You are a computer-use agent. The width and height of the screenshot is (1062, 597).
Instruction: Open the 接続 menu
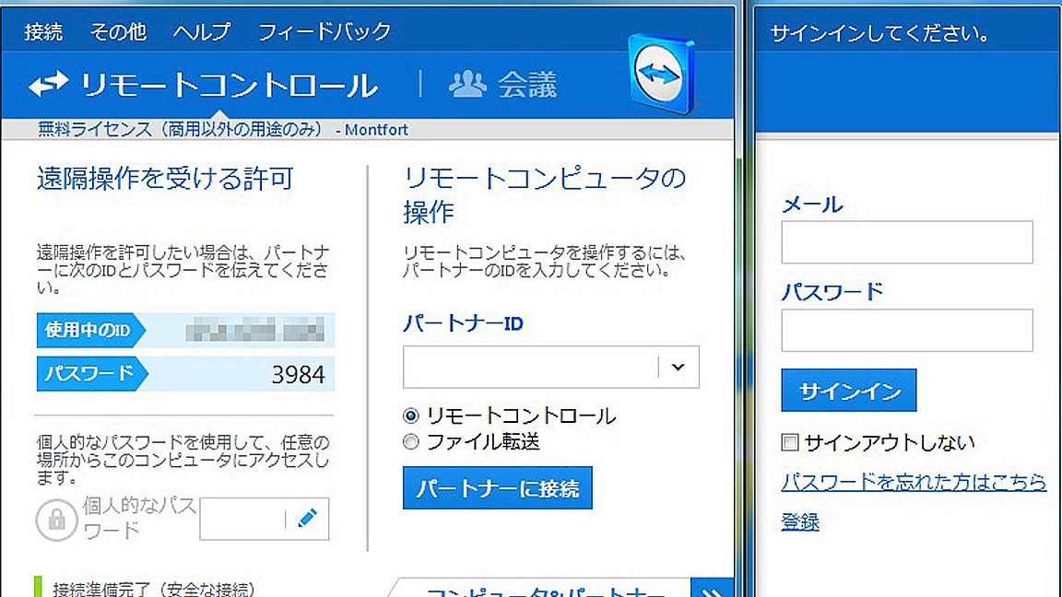(43, 31)
